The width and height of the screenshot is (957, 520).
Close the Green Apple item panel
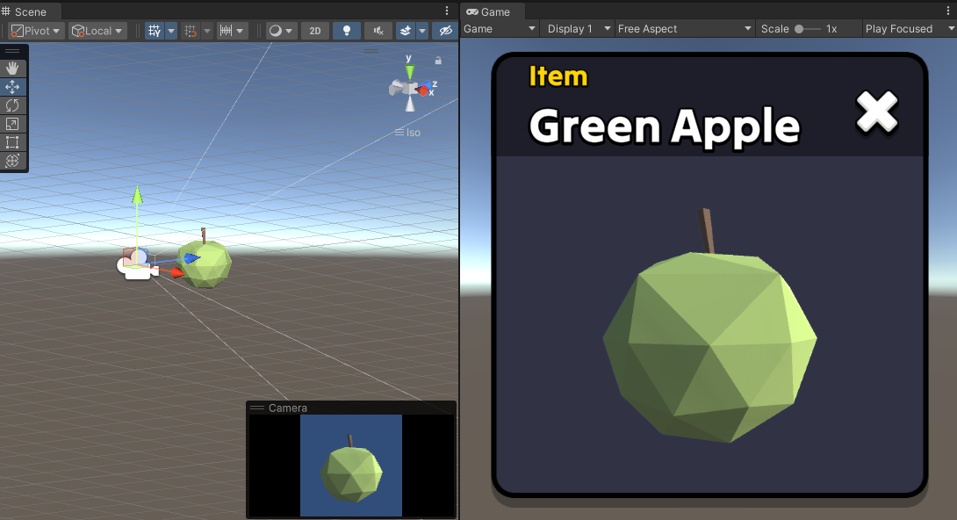click(876, 112)
